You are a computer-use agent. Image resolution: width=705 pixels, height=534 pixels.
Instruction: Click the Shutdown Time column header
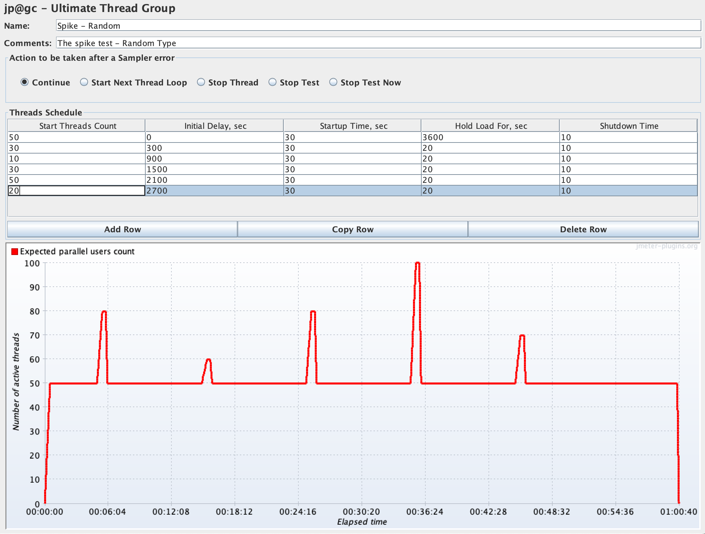click(x=628, y=126)
